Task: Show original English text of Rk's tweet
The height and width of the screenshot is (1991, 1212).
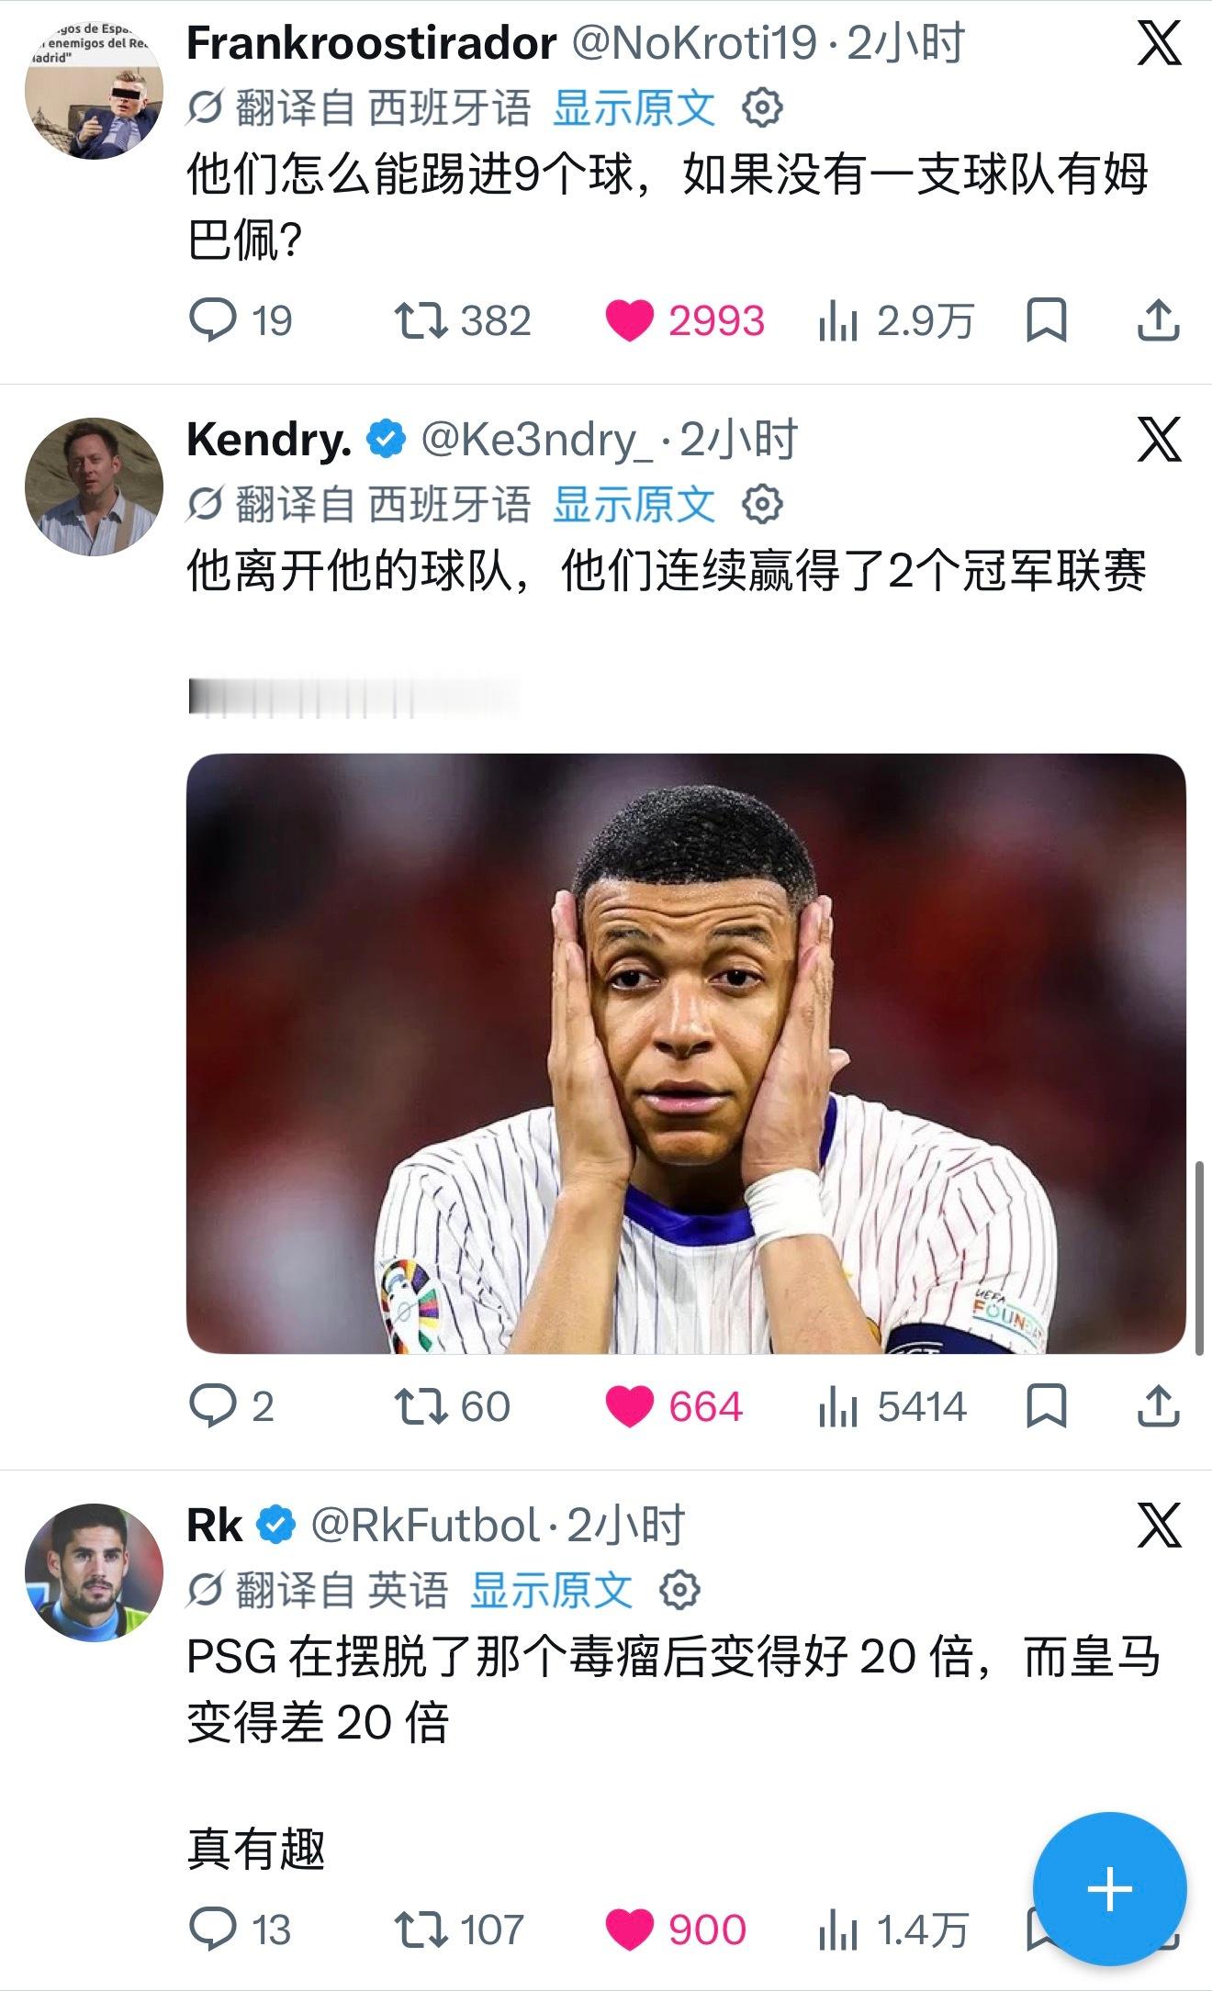Action: [551, 1590]
